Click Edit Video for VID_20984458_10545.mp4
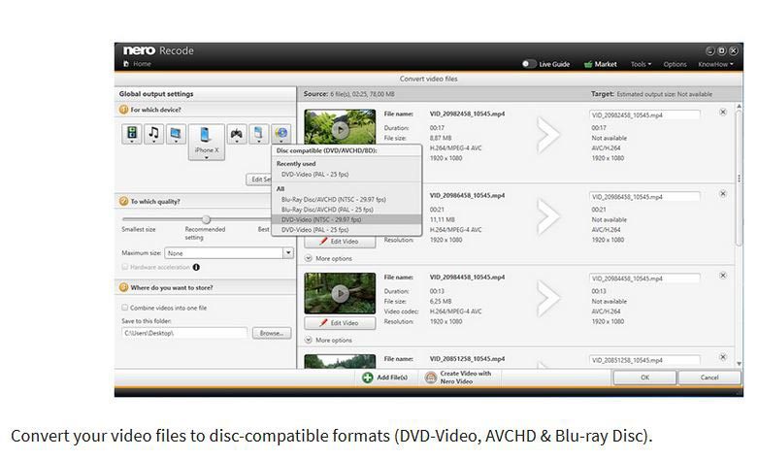758x459 pixels. [x=340, y=323]
